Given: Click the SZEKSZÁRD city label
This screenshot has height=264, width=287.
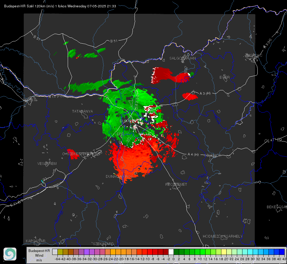Looking at the screenshot, I should tap(103, 244).
